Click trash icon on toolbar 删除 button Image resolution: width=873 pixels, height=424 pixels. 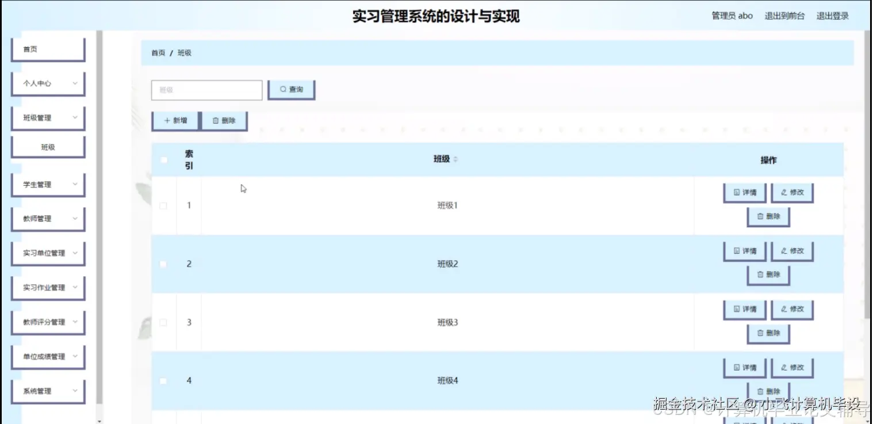pos(216,121)
